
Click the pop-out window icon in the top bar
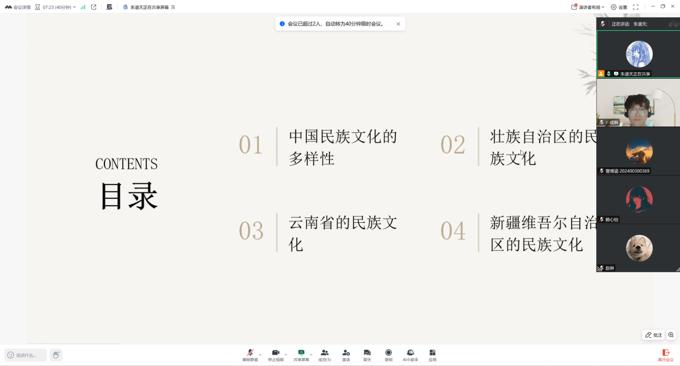coord(94,7)
